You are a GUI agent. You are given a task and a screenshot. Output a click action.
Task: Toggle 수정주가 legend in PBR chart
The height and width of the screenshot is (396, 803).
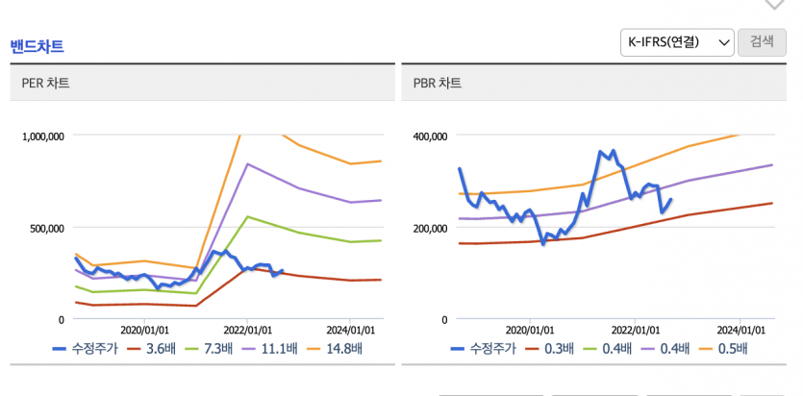pos(484,349)
